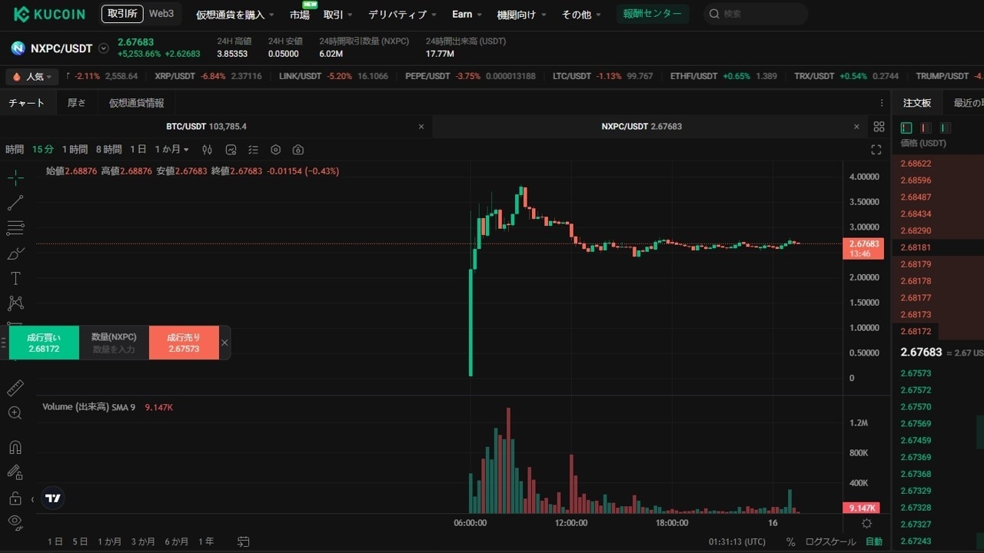Show sell orders only order book view

tap(926, 127)
